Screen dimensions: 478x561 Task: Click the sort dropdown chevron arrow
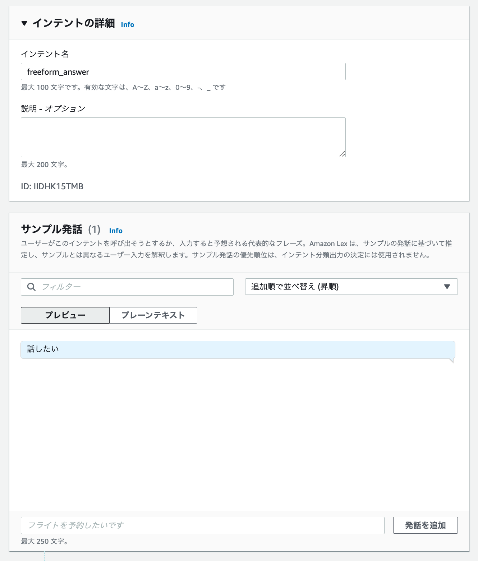click(x=447, y=287)
